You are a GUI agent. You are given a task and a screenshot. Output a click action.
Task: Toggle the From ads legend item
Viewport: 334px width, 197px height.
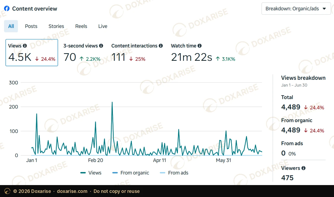pyautogui.click(x=174, y=173)
